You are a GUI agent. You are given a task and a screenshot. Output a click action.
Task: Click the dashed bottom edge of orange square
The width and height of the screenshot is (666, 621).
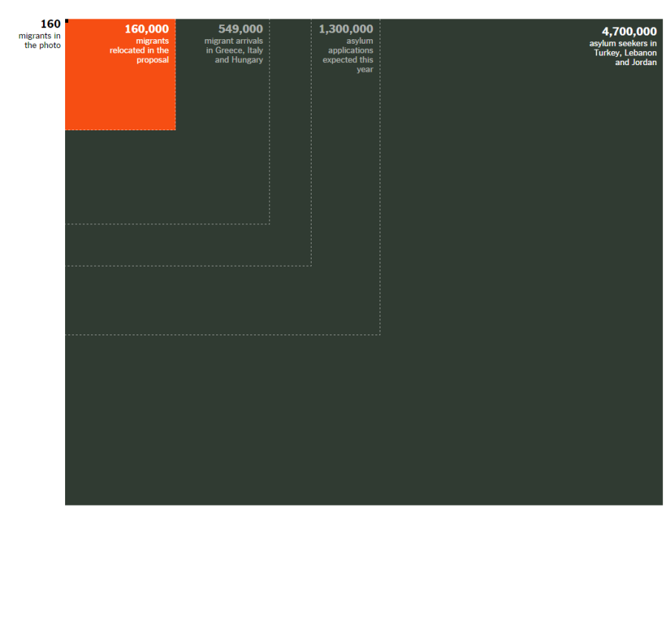[x=118, y=130]
